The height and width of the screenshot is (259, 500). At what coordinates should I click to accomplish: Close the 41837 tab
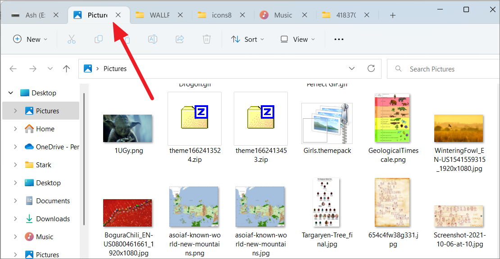pos(367,15)
